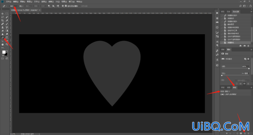
Task: Select the Path Selection arrow tool
Action: pyautogui.click(x=3, y=41)
